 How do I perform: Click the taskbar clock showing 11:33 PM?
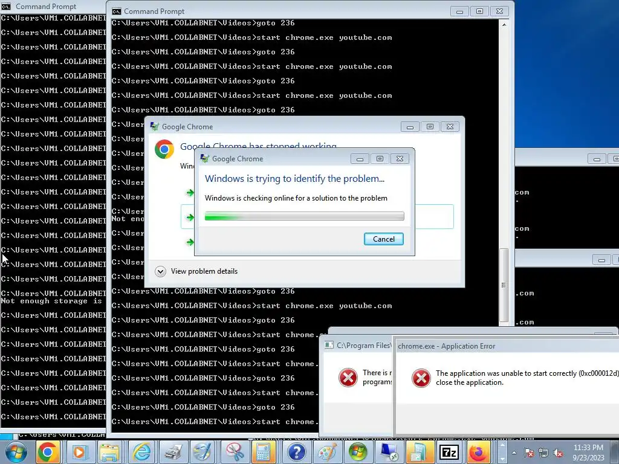pos(588,453)
